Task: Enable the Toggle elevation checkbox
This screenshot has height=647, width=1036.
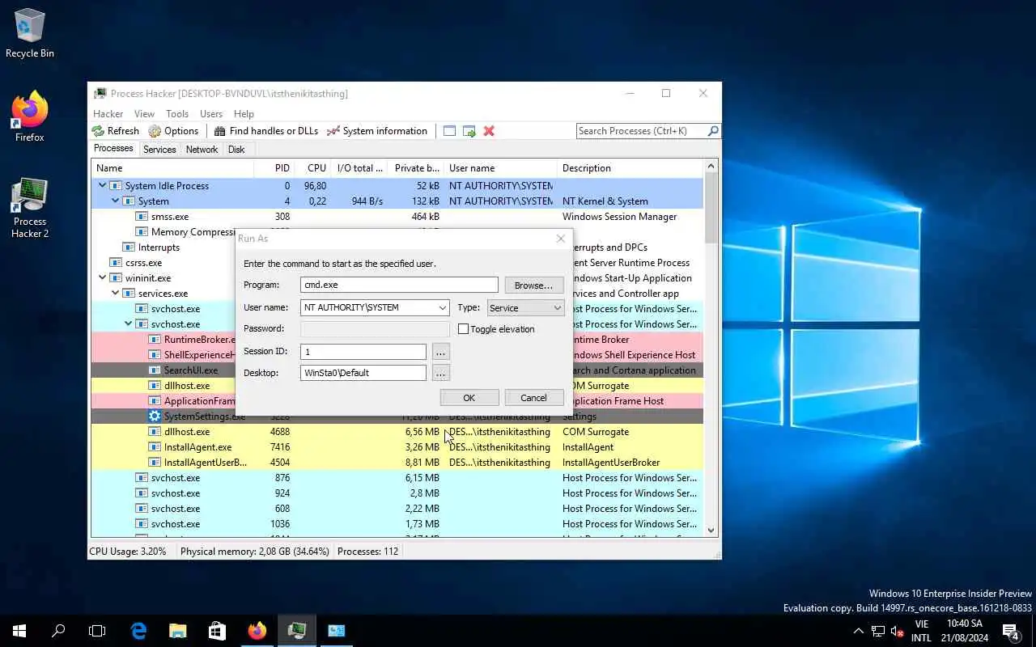Action: tap(463, 329)
